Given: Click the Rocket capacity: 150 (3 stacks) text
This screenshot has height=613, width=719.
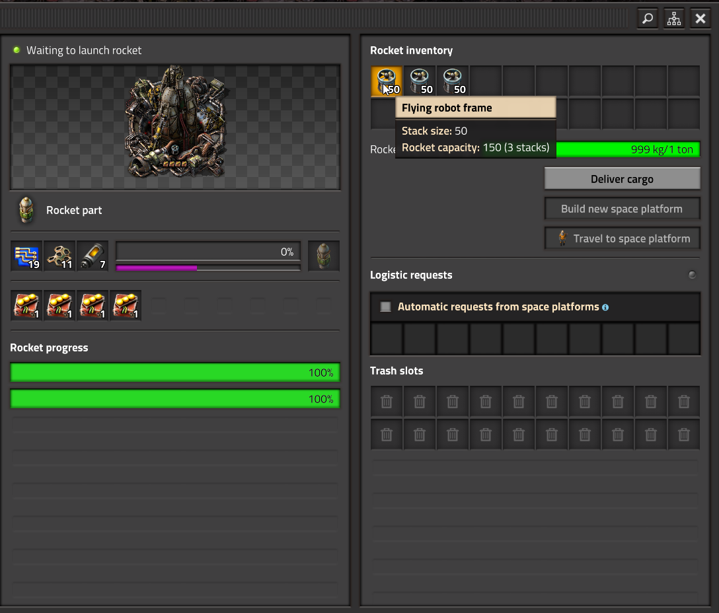Looking at the screenshot, I should click(x=476, y=147).
